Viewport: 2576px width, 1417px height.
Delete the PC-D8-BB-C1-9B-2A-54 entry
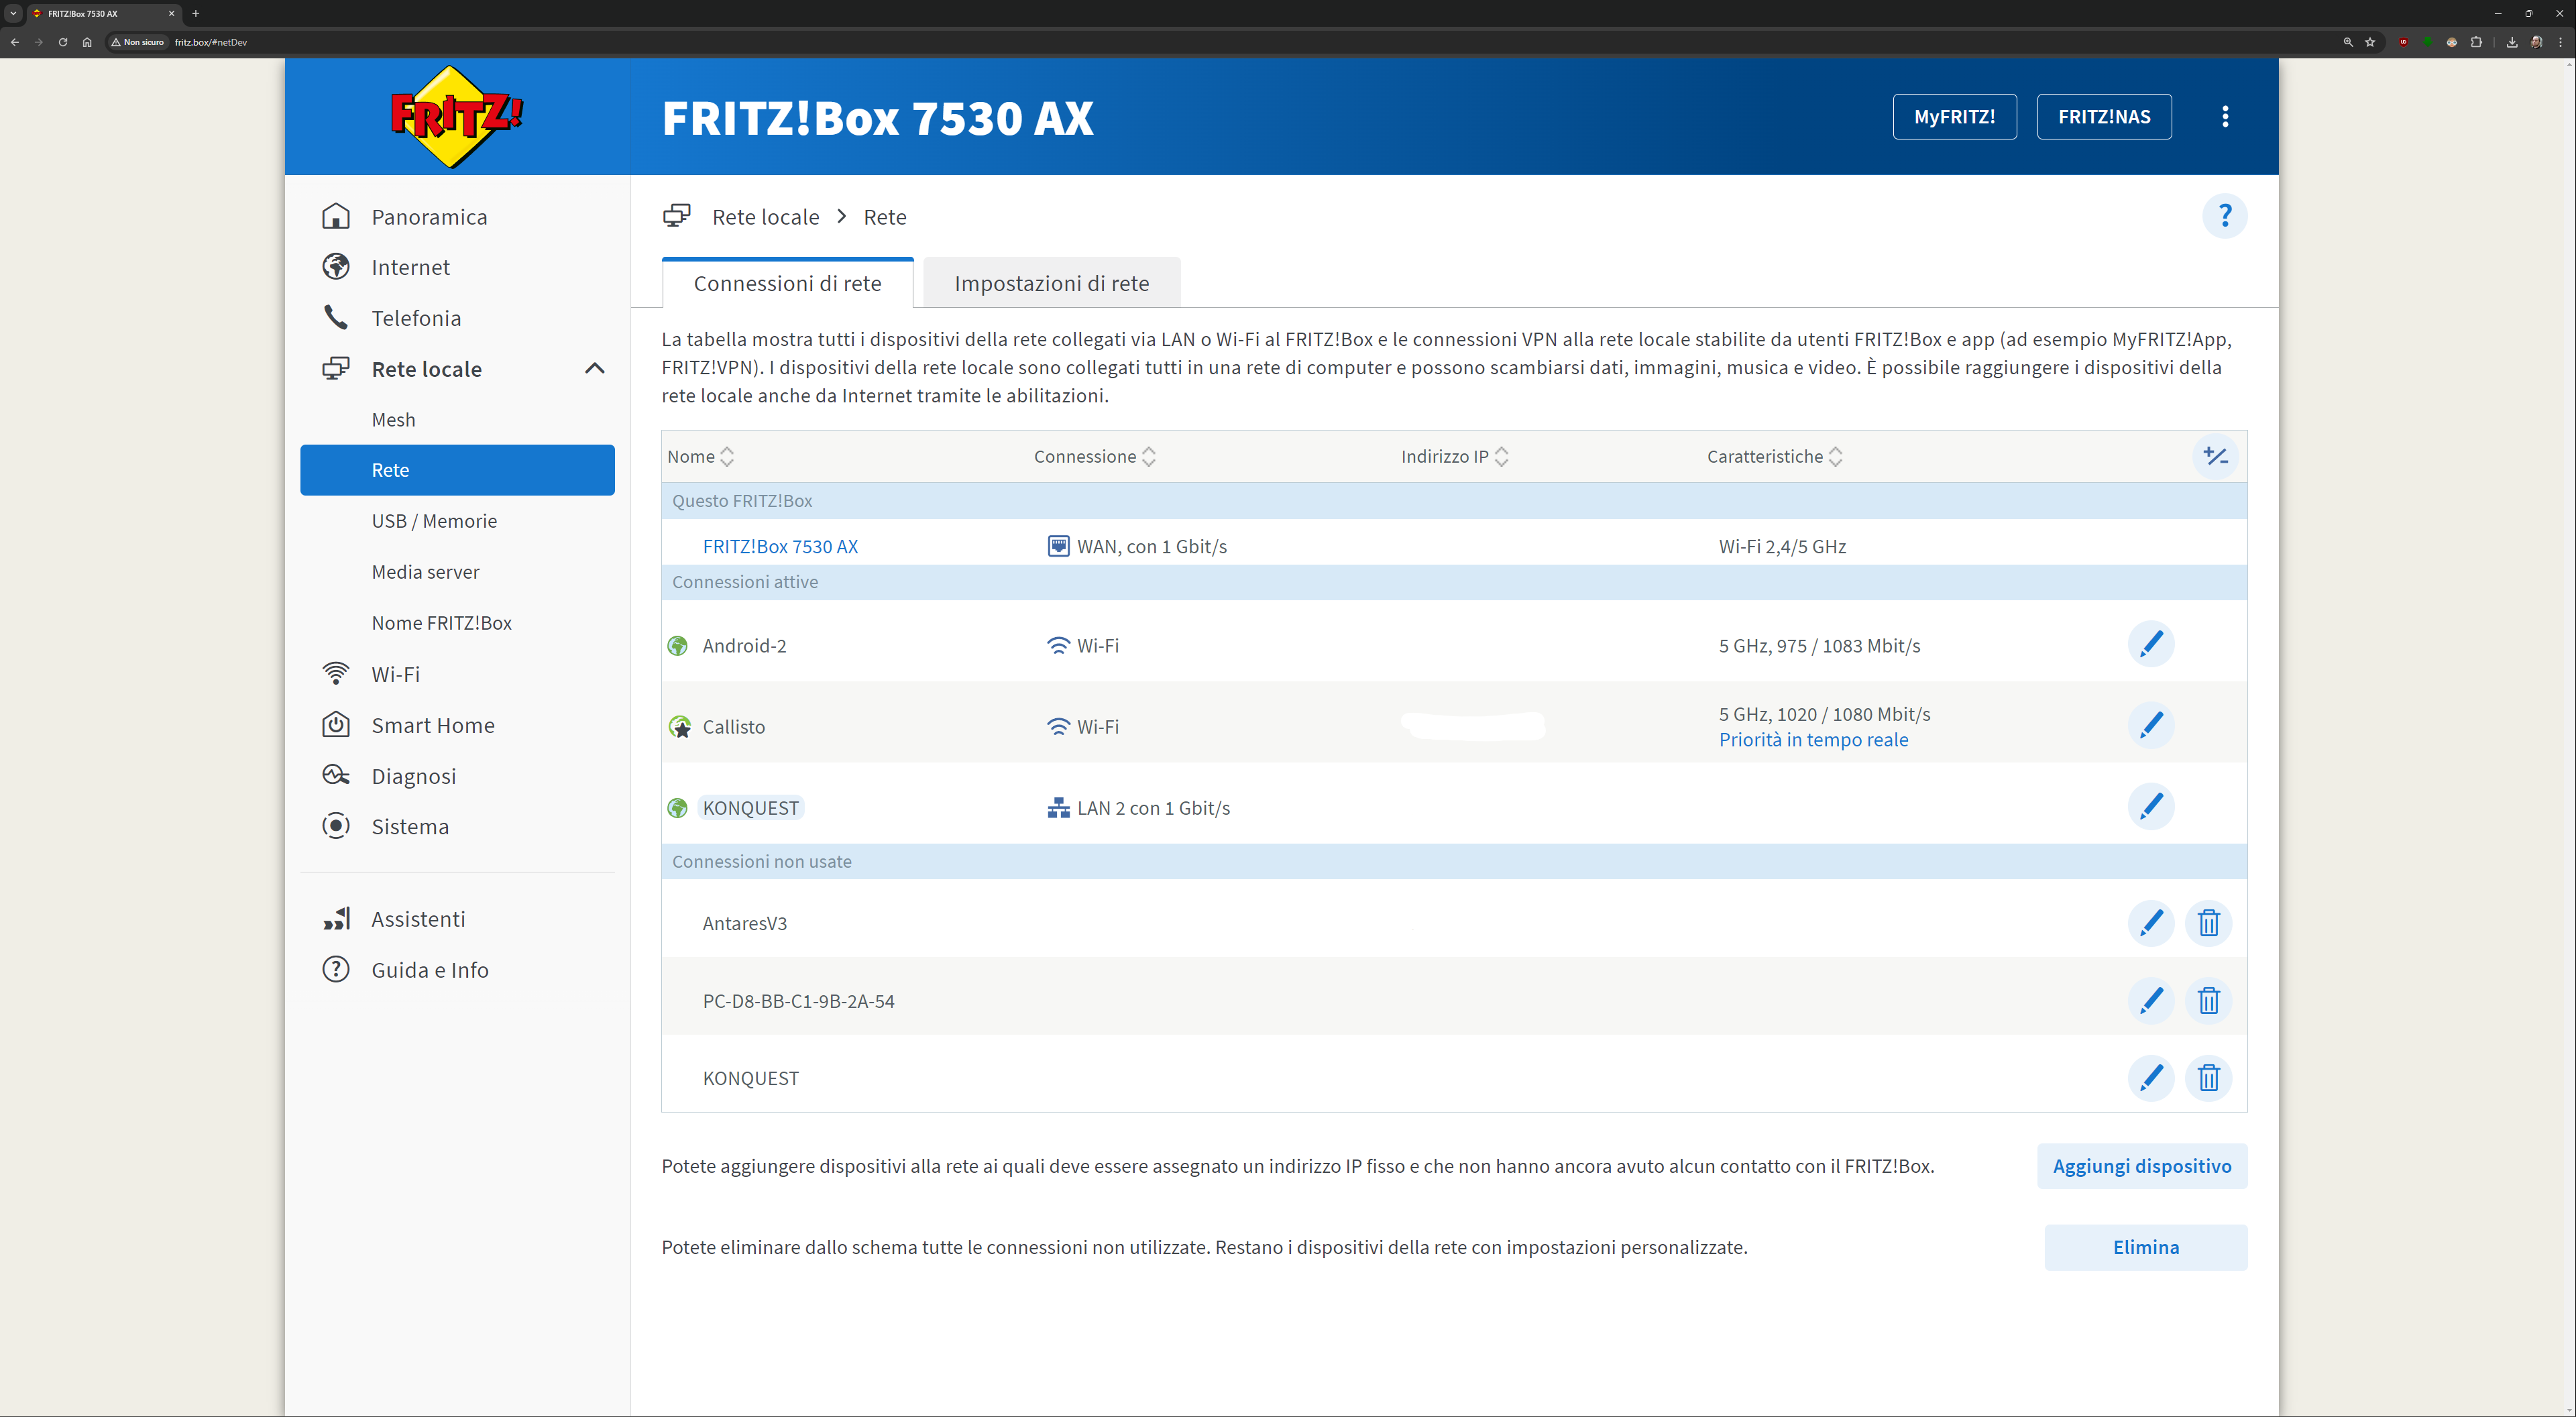(2208, 1000)
